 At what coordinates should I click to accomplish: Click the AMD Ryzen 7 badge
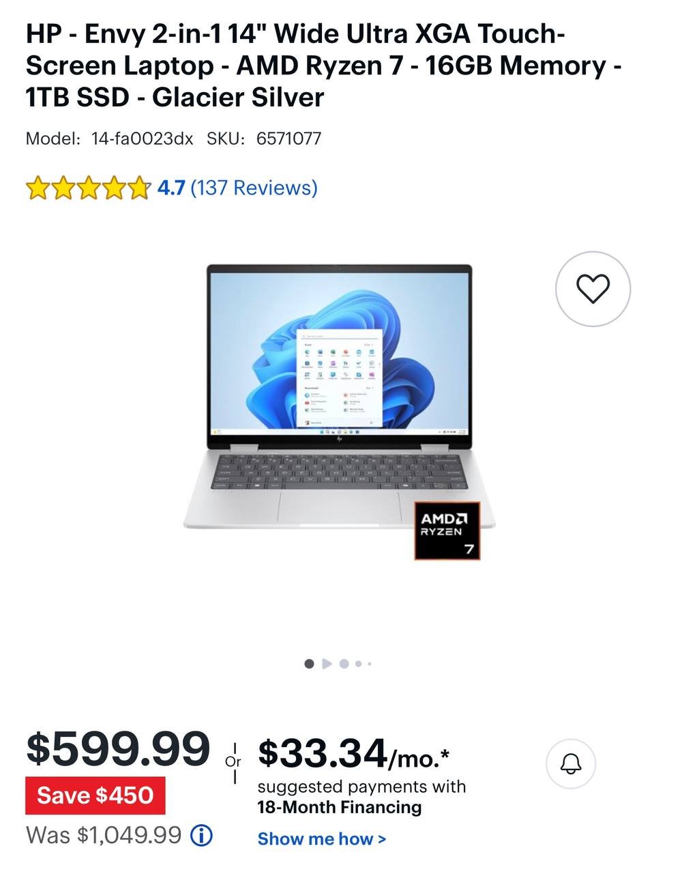pos(447,531)
